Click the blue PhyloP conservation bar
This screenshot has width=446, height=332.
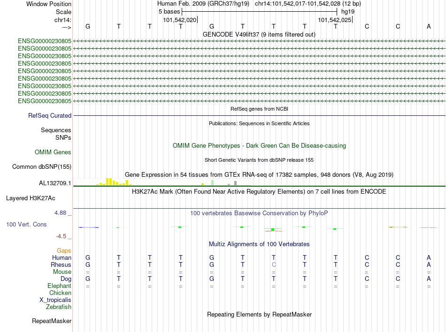[88, 227]
